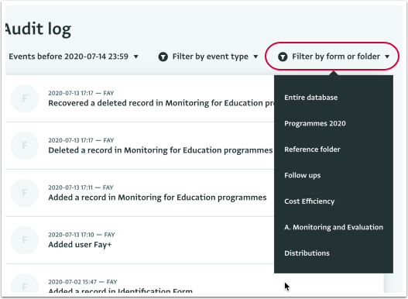Click F avatar of Recovered a deleted record entry

pos(25,98)
